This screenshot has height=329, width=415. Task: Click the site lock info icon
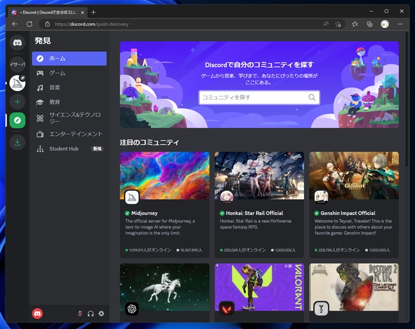pos(48,24)
